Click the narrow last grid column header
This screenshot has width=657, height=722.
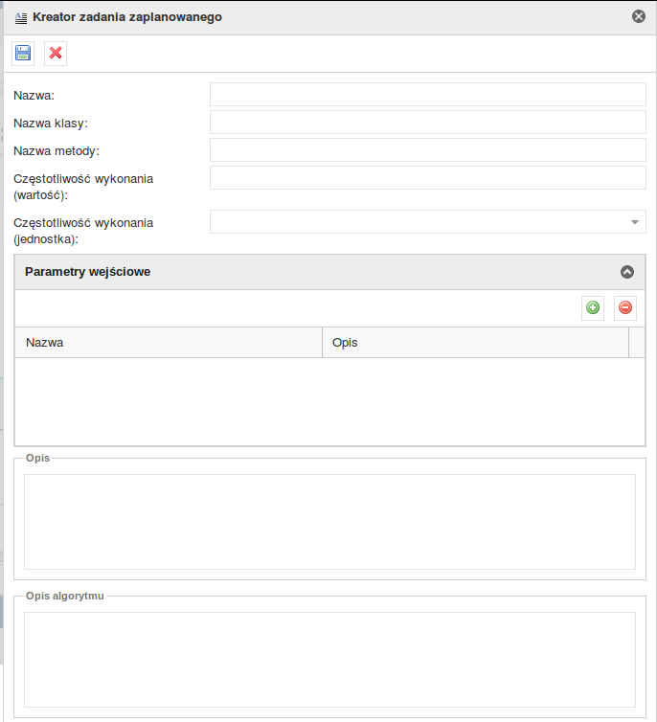pyautogui.click(x=637, y=343)
